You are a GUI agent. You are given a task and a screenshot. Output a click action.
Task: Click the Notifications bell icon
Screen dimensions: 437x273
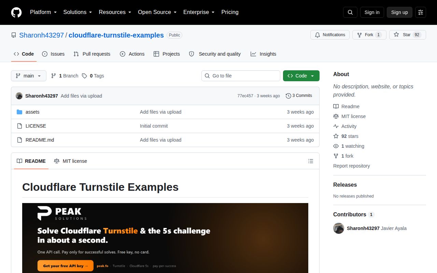(318, 35)
